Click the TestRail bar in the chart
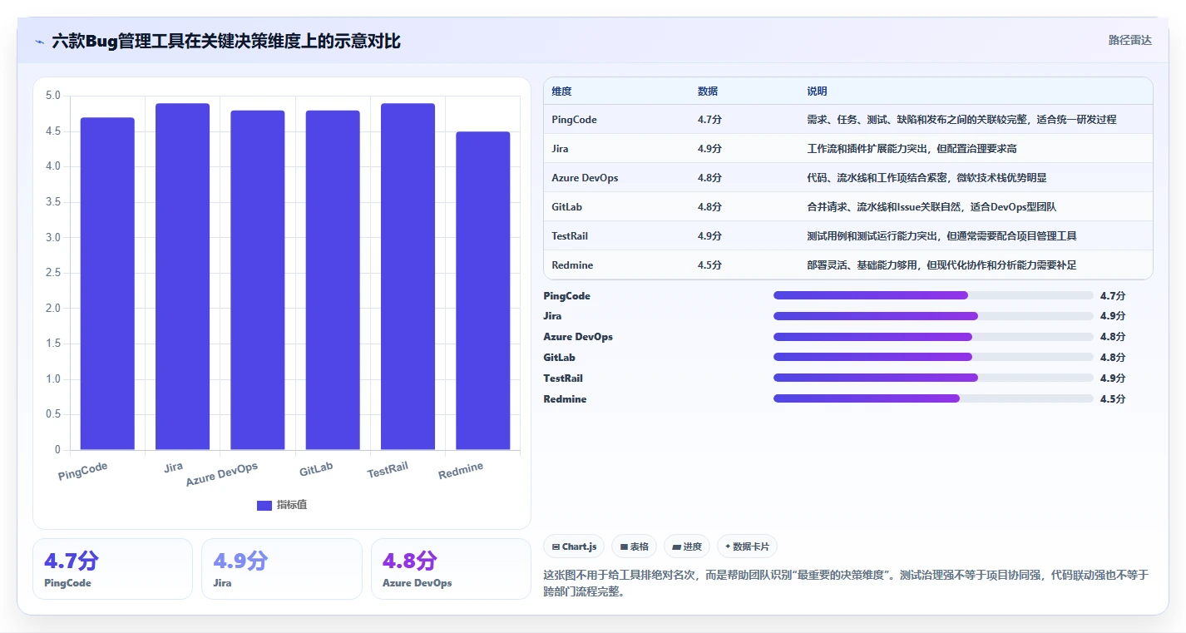 [x=408, y=276]
